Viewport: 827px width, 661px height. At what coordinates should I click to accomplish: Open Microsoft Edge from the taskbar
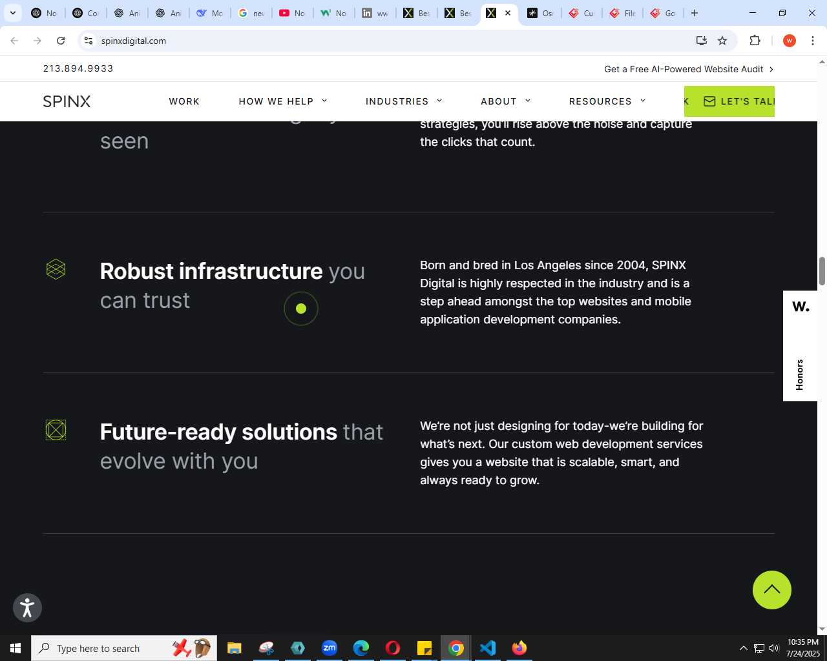tap(361, 648)
